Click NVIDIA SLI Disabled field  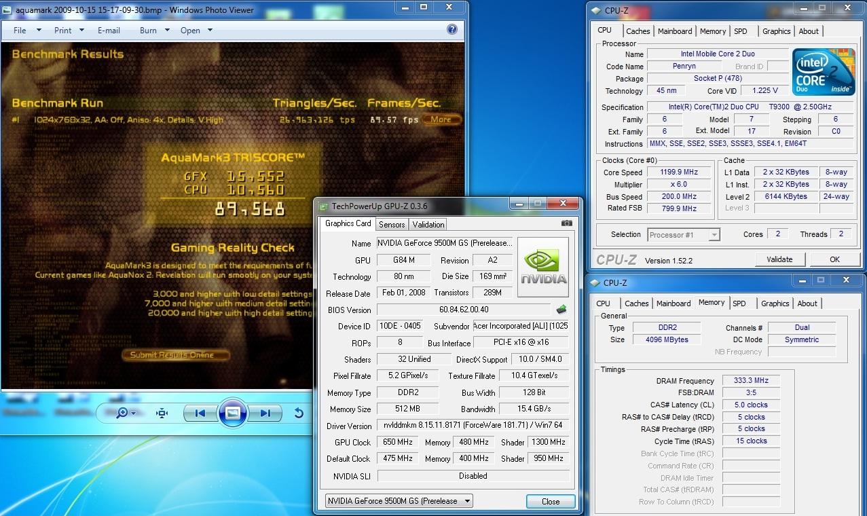[473, 476]
